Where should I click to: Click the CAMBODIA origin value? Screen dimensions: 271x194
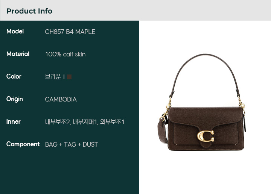tap(61, 99)
